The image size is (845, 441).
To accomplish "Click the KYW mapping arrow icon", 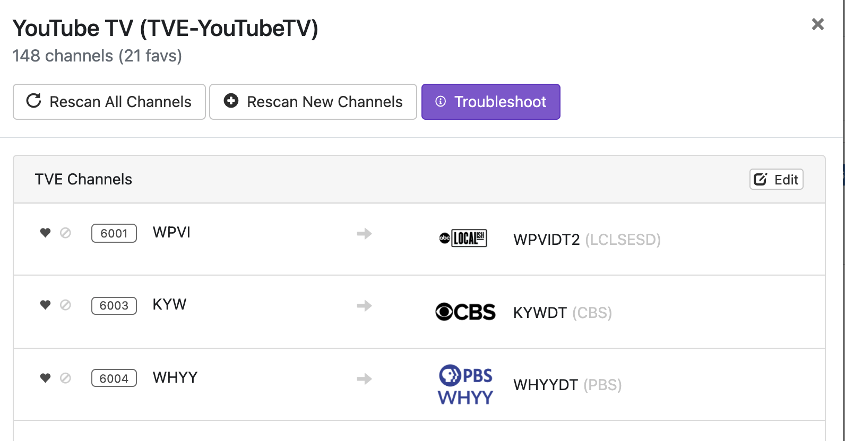I will pyautogui.click(x=364, y=306).
